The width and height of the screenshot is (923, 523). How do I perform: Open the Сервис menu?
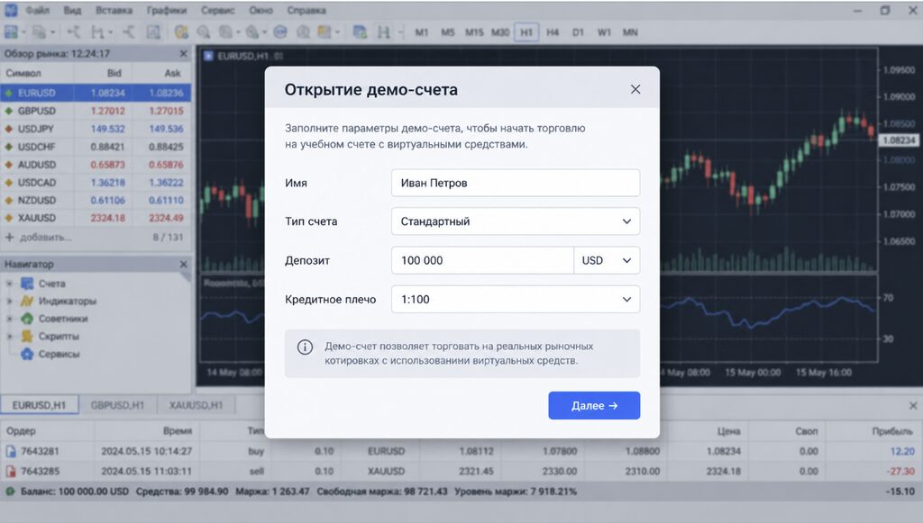218,11
